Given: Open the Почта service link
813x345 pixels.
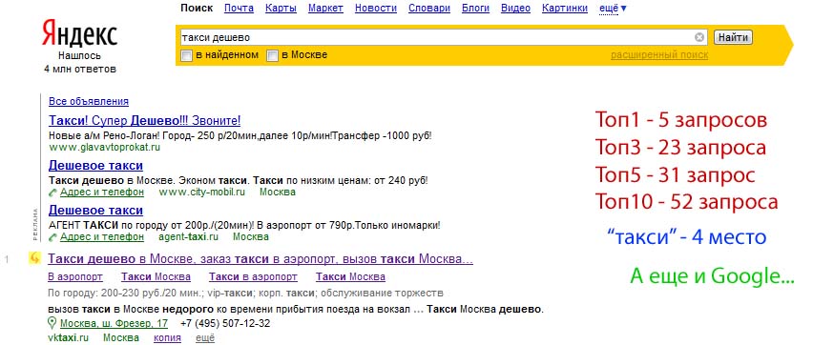Looking at the screenshot, I should [239, 8].
